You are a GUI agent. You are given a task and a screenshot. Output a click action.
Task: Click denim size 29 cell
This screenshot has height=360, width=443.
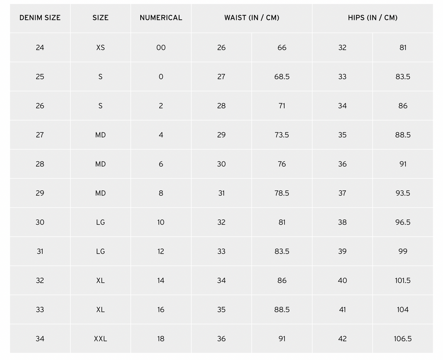(40, 193)
